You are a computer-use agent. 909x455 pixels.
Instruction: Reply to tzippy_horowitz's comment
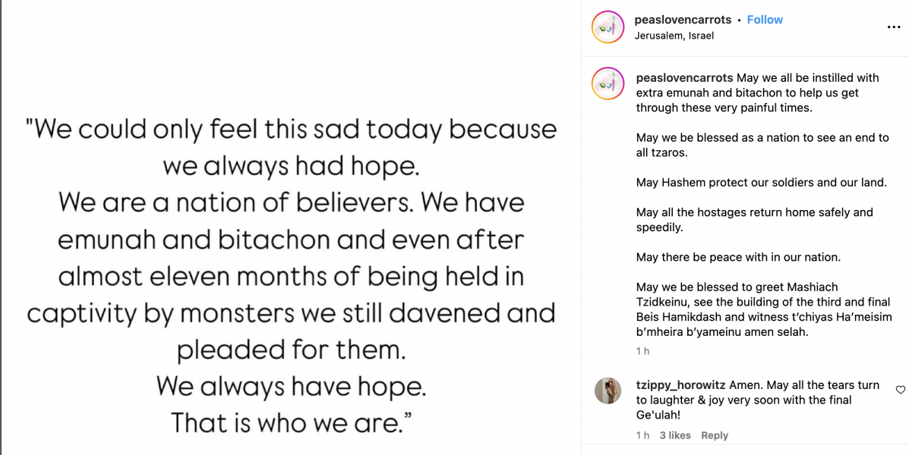coord(714,435)
